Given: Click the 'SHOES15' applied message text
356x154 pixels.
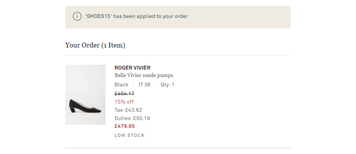Looking at the screenshot, I should pos(136,16).
